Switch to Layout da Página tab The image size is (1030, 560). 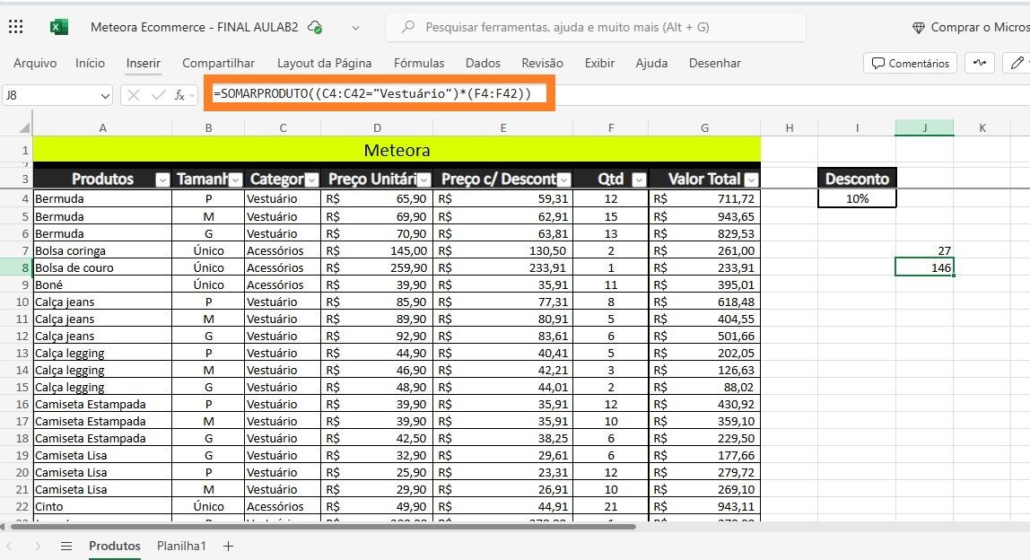point(325,63)
